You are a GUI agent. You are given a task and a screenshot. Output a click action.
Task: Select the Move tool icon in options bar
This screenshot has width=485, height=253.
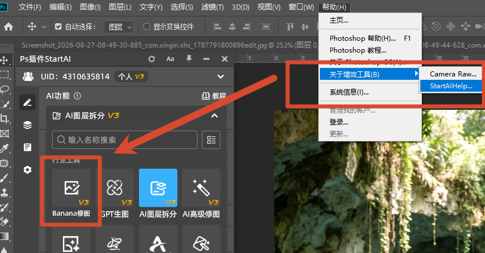pos(32,27)
